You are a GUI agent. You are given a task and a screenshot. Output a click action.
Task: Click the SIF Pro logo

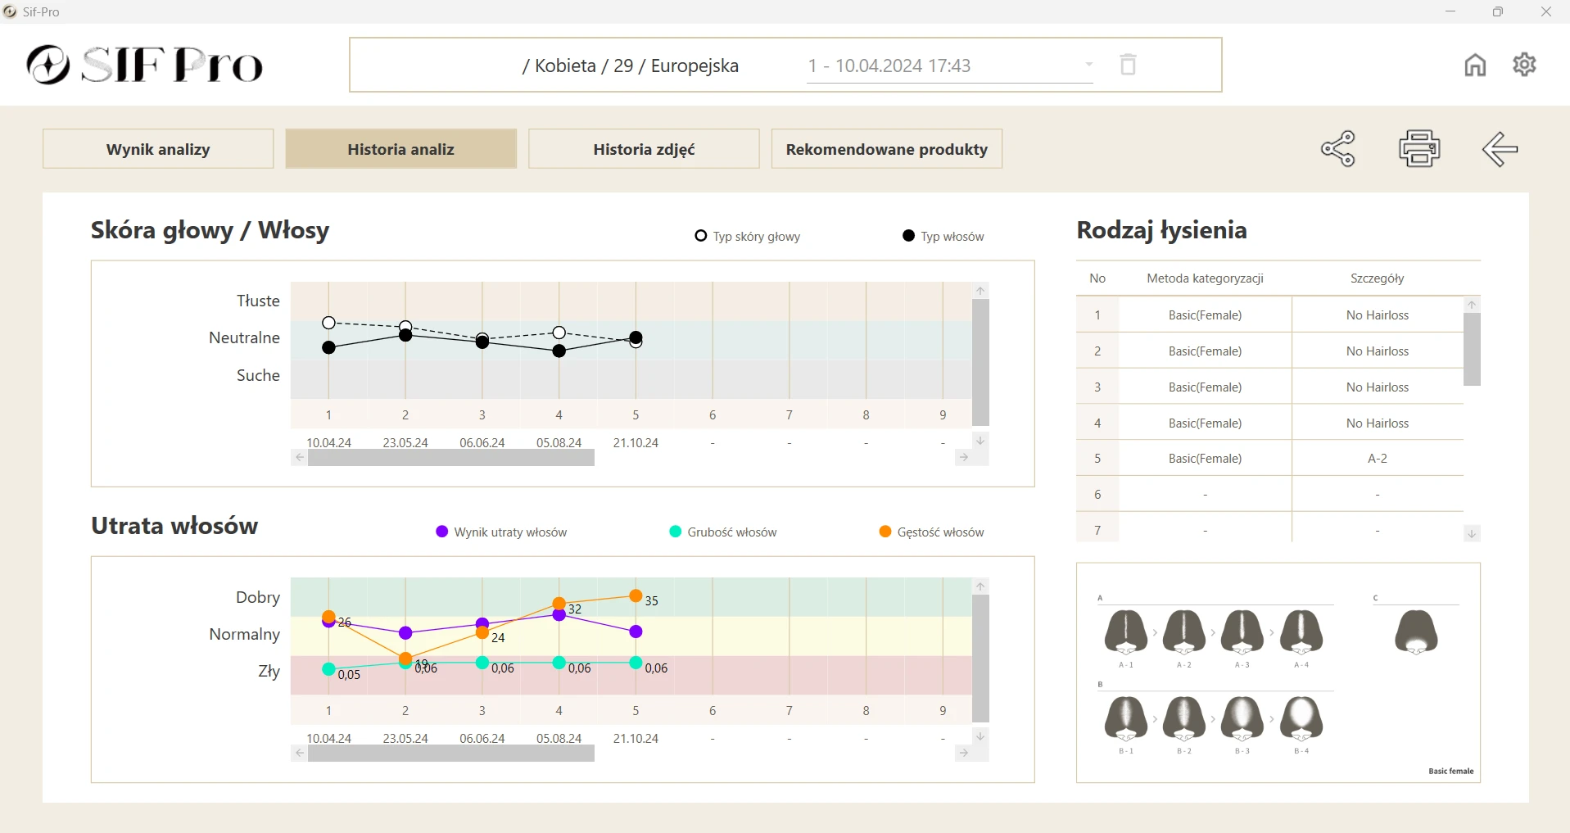[x=145, y=65]
